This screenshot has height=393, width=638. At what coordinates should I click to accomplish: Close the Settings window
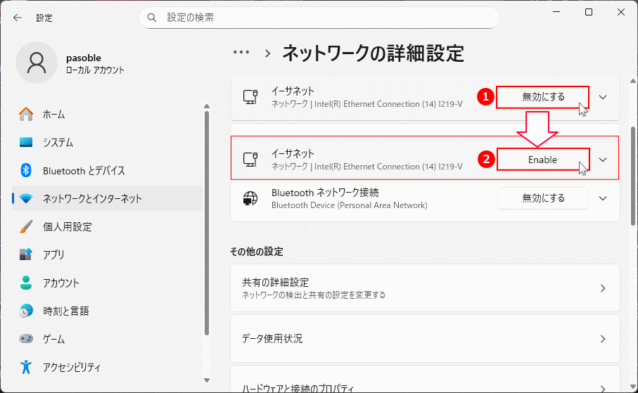point(620,12)
